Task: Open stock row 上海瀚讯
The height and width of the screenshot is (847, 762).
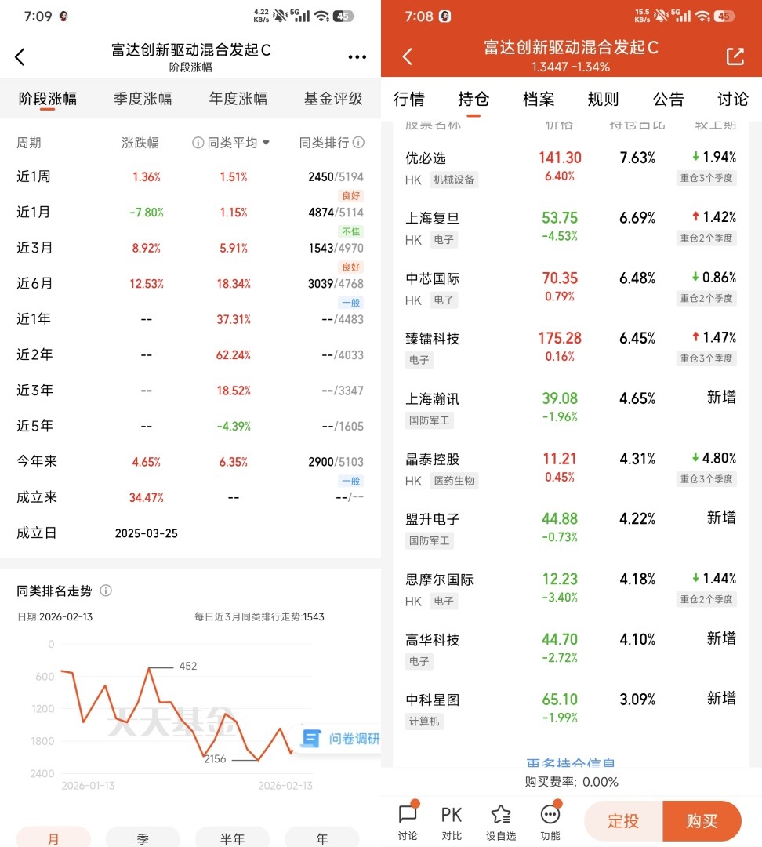Action: (x=571, y=409)
